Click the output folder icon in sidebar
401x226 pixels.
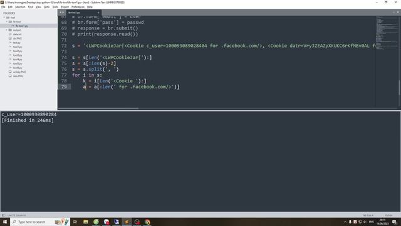pyautogui.click(x=10, y=30)
